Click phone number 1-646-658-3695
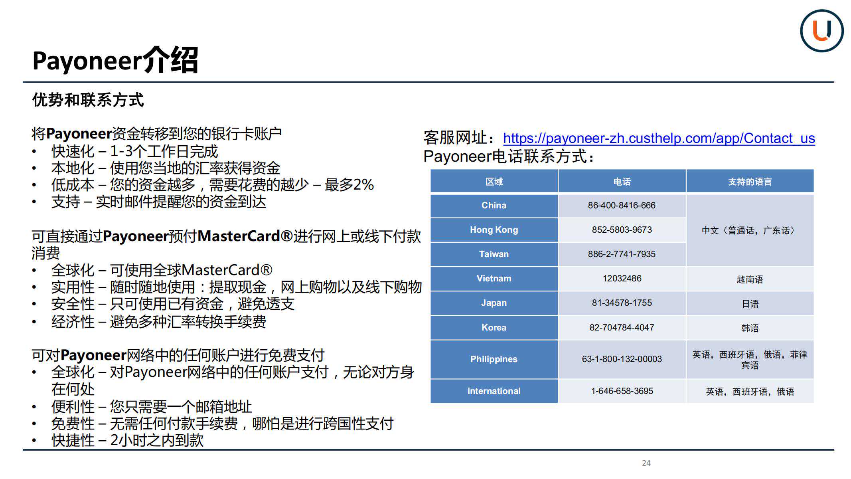The image size is (851, 479). [622, 391]
